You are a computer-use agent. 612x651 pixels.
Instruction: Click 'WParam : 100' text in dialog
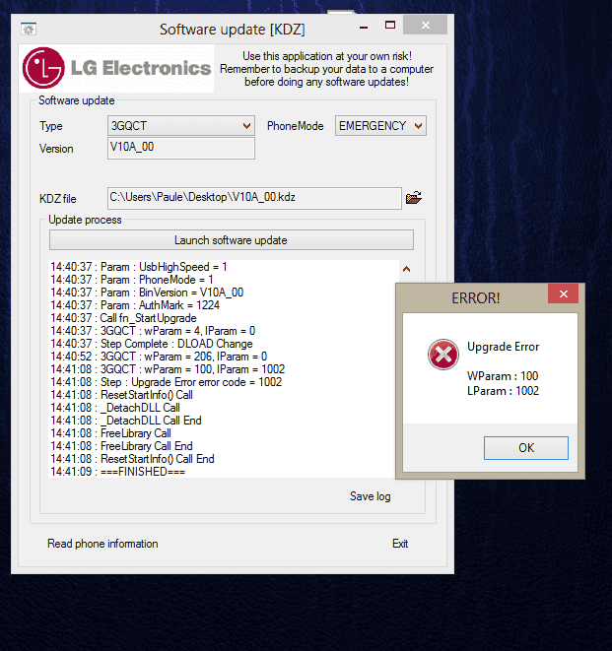tap(503, 376)
